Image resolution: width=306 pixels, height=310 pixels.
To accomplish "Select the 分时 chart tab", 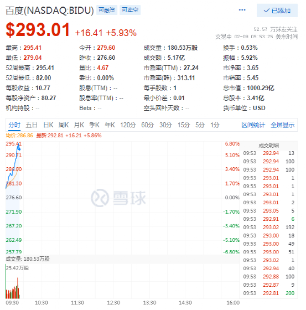I will tap(14, 125).
